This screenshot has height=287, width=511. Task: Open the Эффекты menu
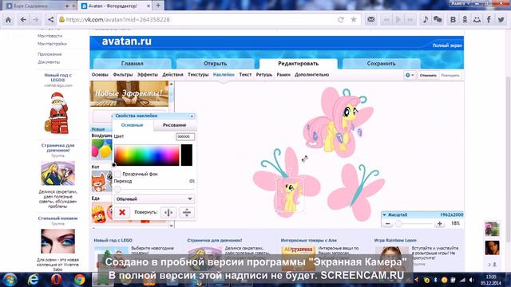tap(147, 75)
